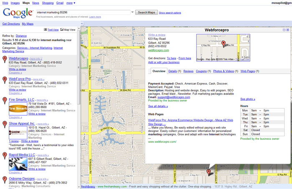Screen dimensions: 292x189
Task: Click the Rapid Media cursor image thumbnail
Action: tap(18, 164)
